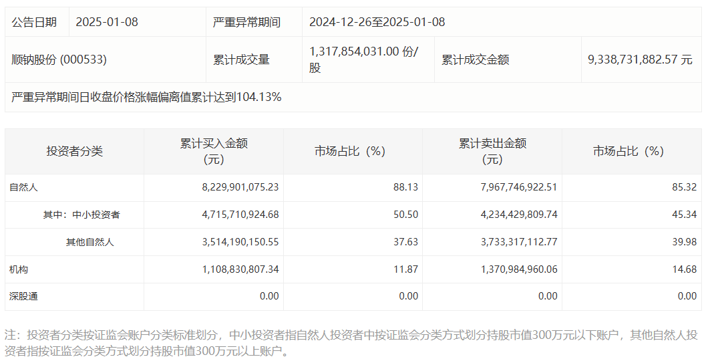706x363 pixels.
Task: Click stock name 顺钠股份 (000533)
Action: (59, 59)
